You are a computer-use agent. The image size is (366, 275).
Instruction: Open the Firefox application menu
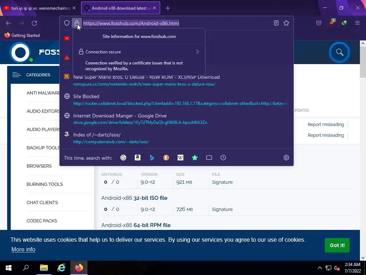[x=357, y=23]
